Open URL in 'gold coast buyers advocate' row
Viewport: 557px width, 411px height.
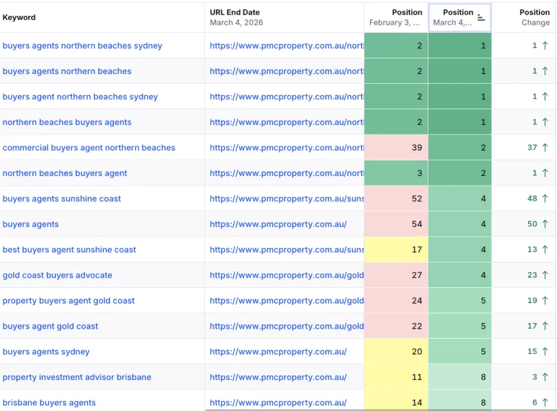coord(287,276)
